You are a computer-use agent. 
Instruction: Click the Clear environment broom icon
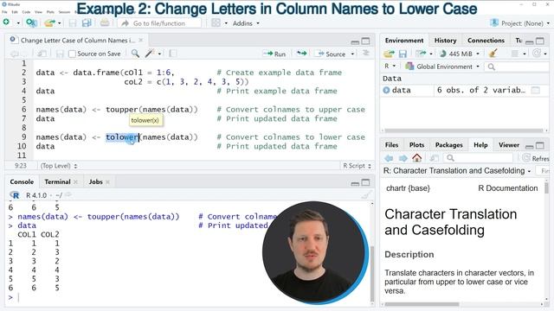coord(493,54)
